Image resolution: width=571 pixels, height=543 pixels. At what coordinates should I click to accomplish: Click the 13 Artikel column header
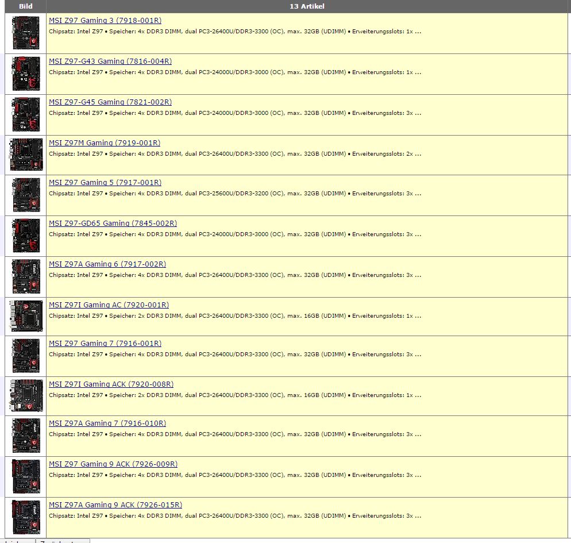[x=307, y=6]
